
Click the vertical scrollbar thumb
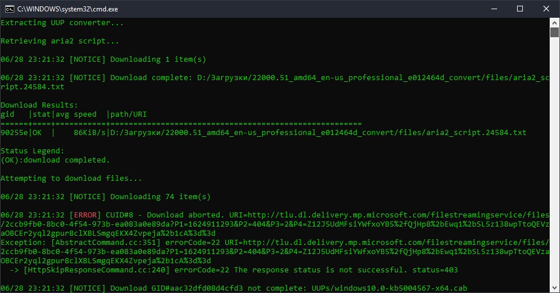554,32
